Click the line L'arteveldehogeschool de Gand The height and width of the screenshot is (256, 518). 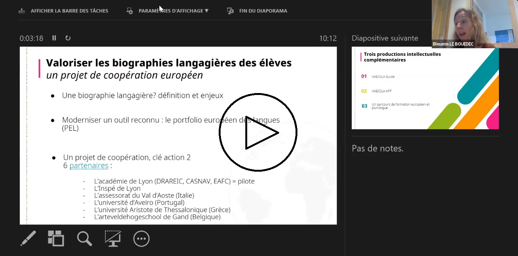click(157, 217)
